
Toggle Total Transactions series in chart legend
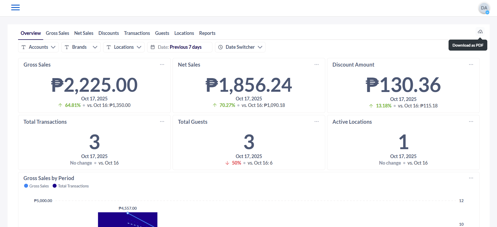pyautogui.click(x=71, y=186)
